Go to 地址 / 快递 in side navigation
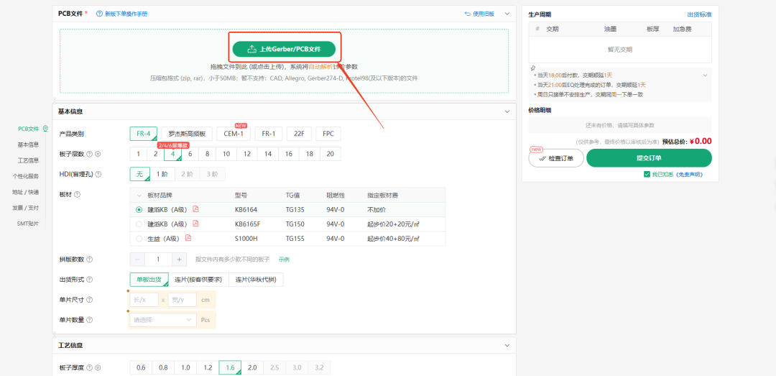Image resolution: width=776 pixels, height=376 pixels. 26,192
